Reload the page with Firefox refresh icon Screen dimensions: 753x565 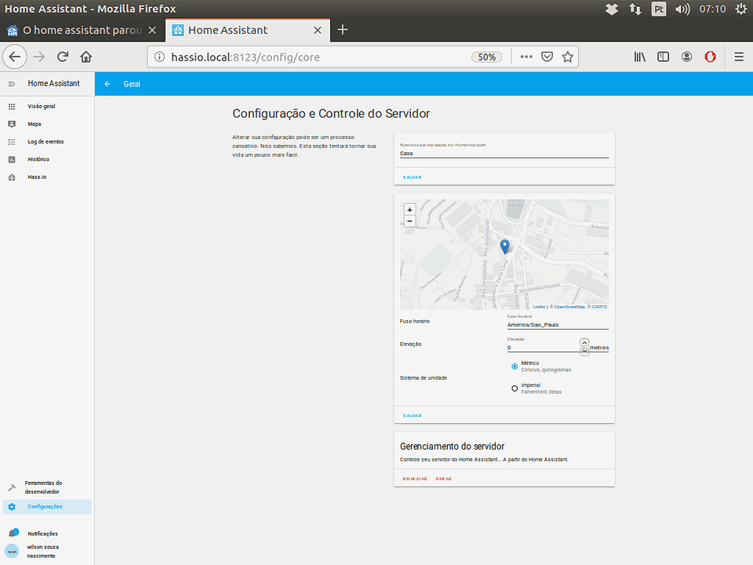click(x=62, y=56)
